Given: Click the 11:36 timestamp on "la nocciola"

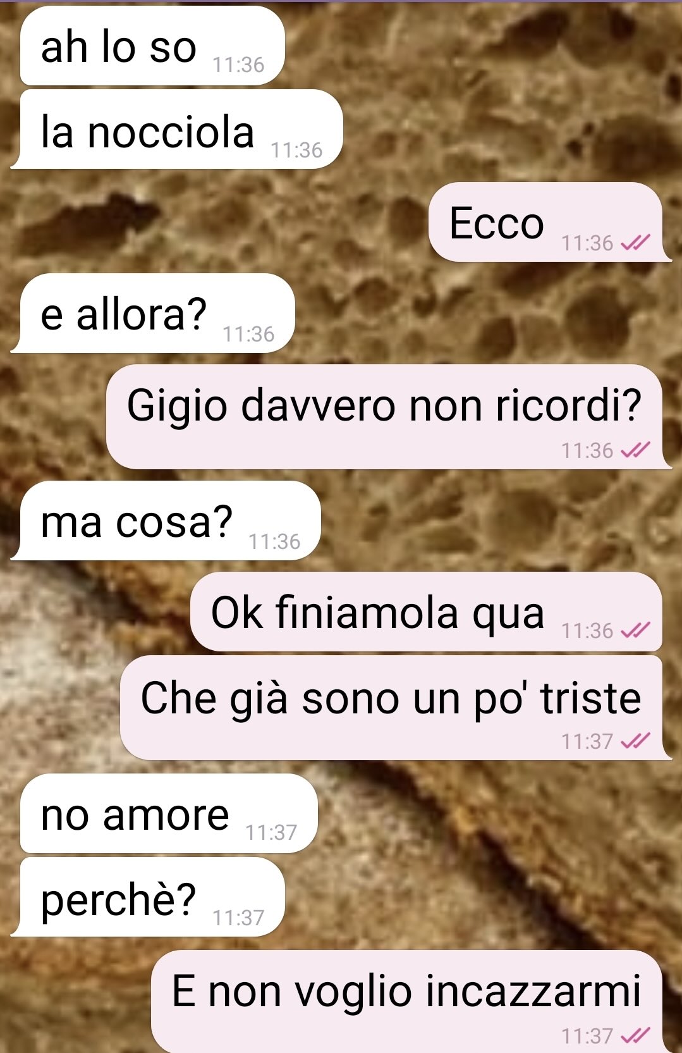Looking at the screenshot, I should pyautogui.click(x=296, y=151).
